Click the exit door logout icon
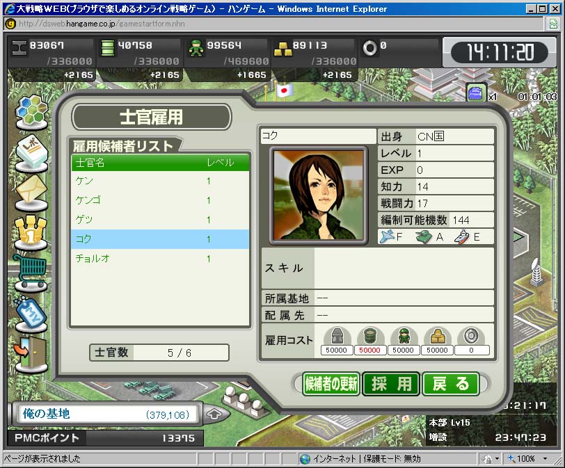This screenshot has width=565, height=468. [x=31, y=351]
